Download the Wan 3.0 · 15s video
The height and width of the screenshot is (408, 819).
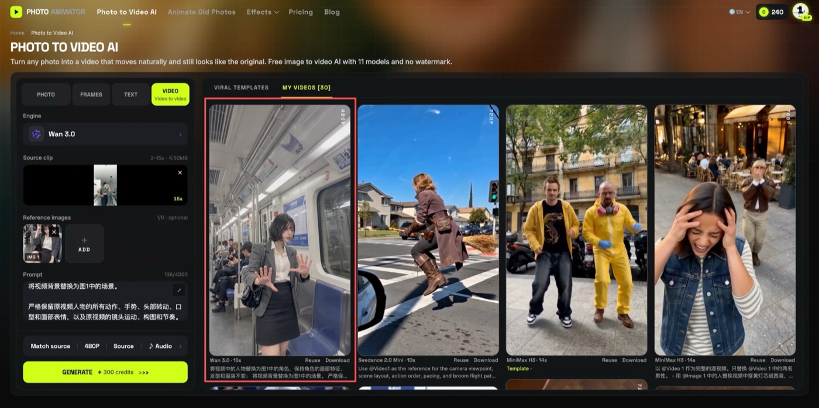pyautogui.click(x=338, y=360)
